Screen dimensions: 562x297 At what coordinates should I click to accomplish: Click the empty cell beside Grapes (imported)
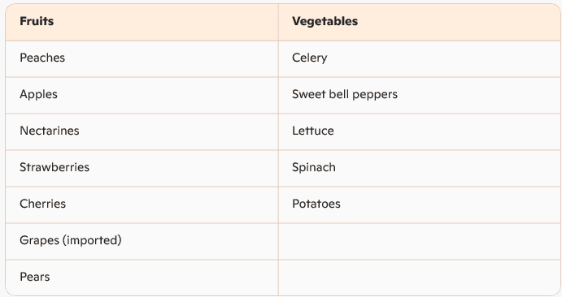[x=420, y=241]
